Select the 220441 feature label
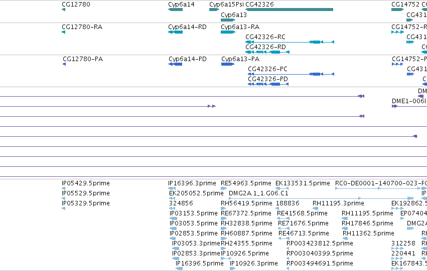This screenshot has height=271, width=427. tap(403, 253)
